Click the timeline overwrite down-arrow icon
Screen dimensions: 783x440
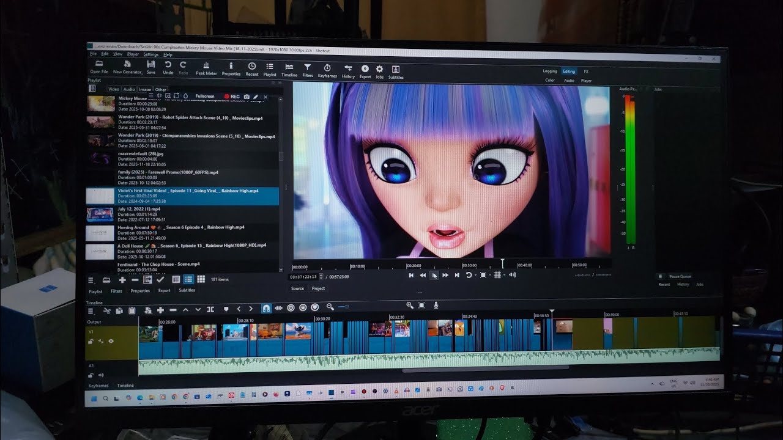198,310
